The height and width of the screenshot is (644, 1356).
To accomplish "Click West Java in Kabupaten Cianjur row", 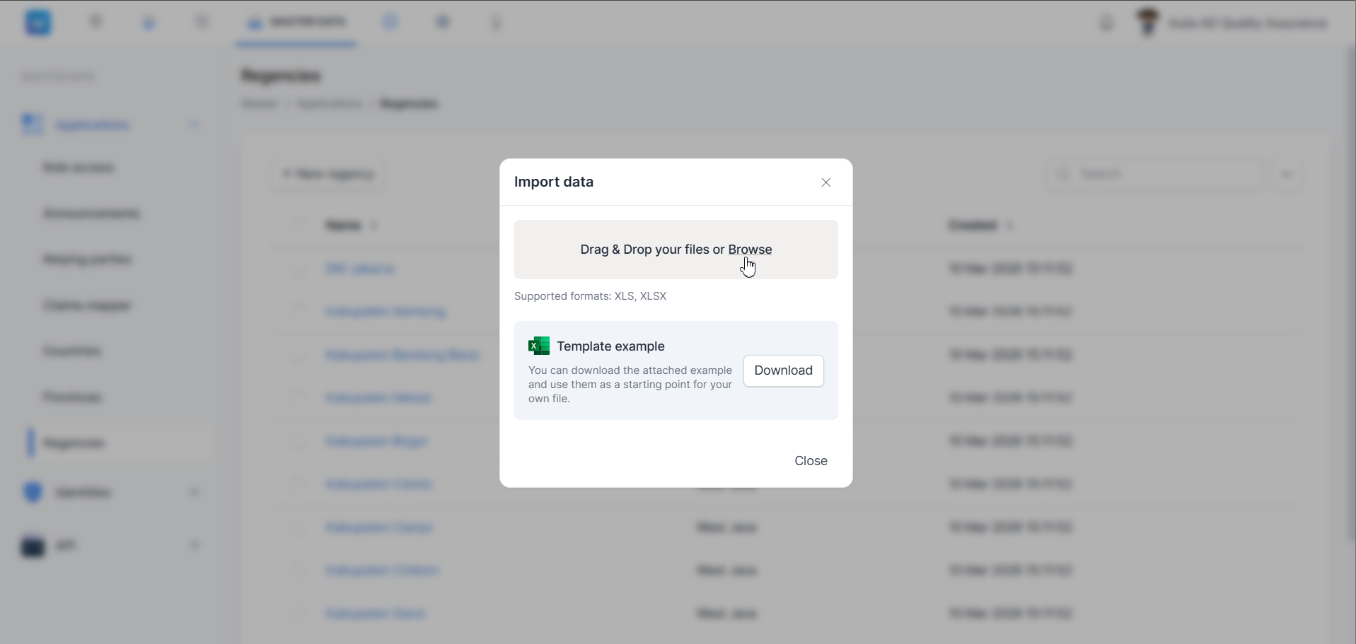I will click(726, 527).
